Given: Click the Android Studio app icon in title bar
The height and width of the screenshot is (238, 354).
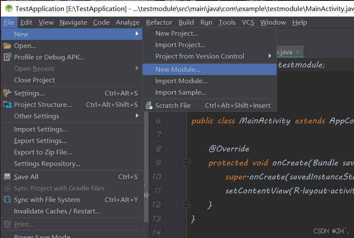Looking at the screenshot, I should (x=9, y=8).
